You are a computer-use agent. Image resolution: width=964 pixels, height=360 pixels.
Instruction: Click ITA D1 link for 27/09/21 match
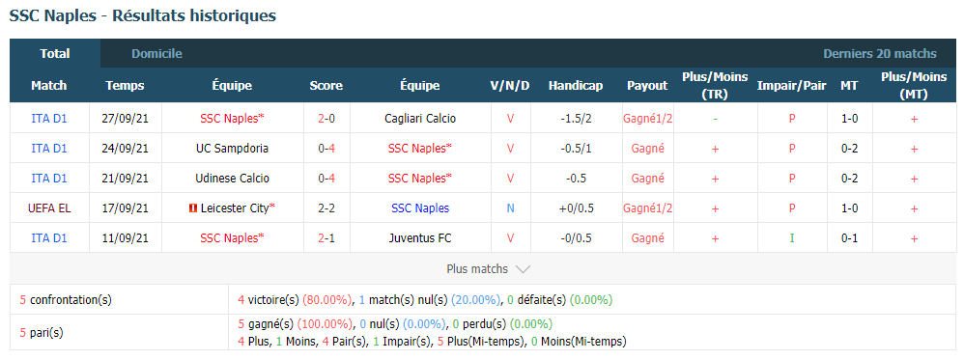point(49,119)
